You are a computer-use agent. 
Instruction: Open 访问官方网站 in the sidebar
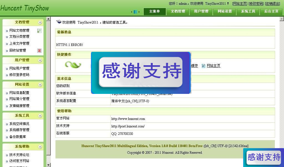[19, 161]
